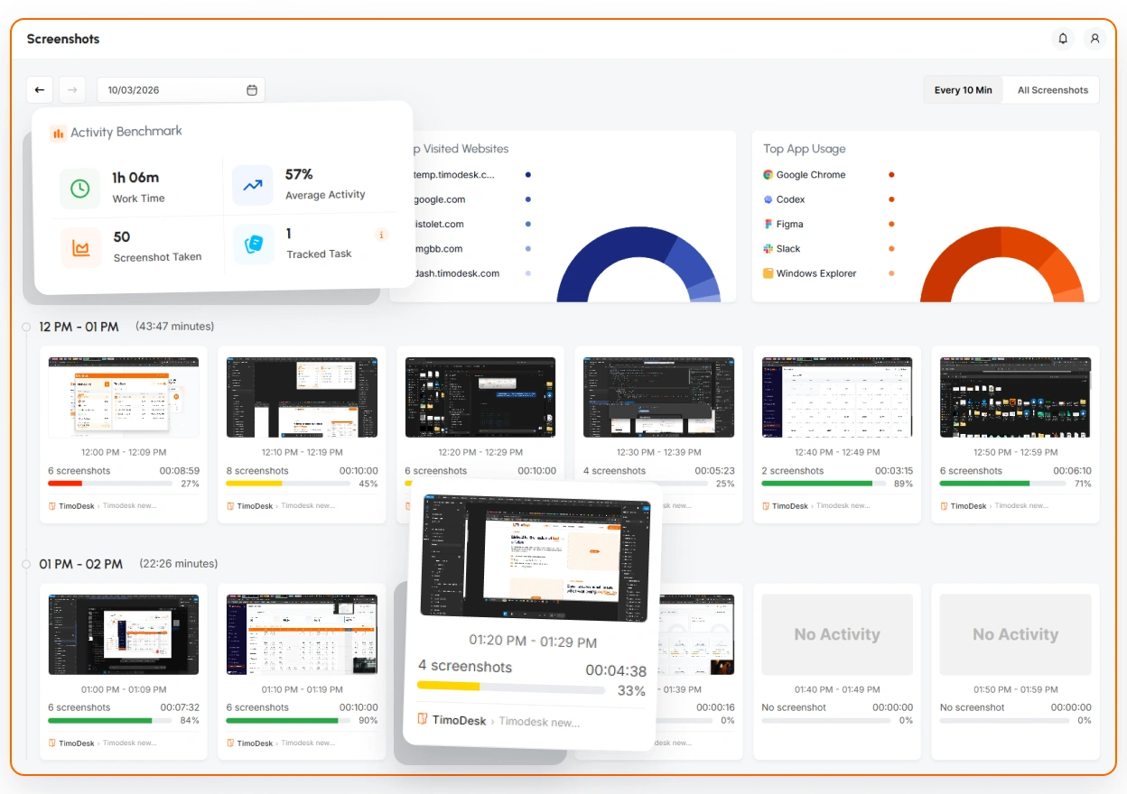Collapse the 01 PM - 02 PM timeline marker
The height and width of the screenshot is (794, 1127).
click(26, 564)
